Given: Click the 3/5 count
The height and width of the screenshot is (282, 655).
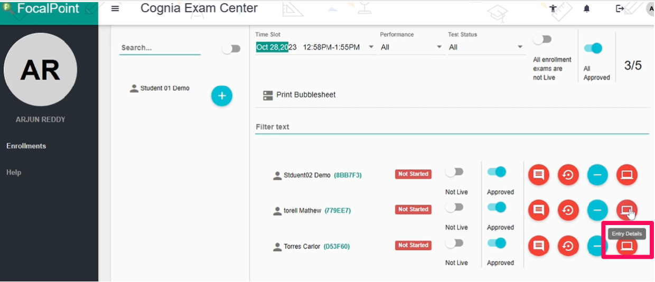Looking at the screenshot, I should pyautogui.click(x=633, y=65).
